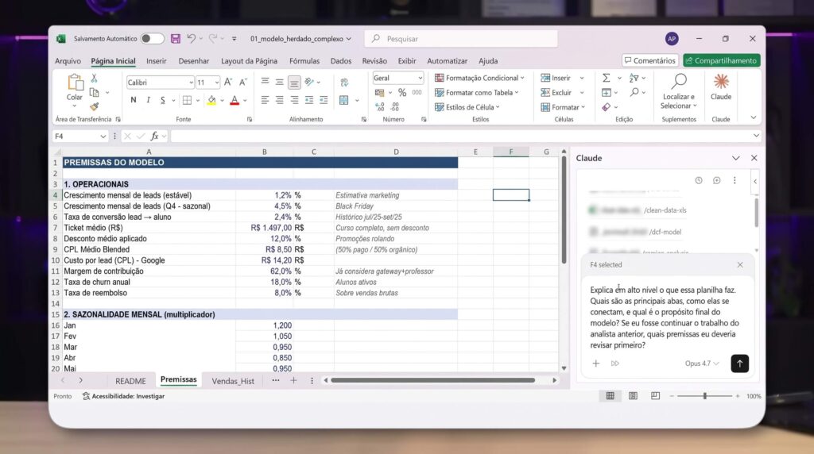
Task: Click the Colar paste button
Action: pos(75,90)
